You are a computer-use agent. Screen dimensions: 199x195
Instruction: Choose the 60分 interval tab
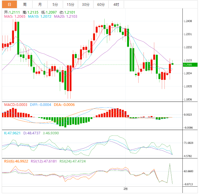tap(101, 4)
